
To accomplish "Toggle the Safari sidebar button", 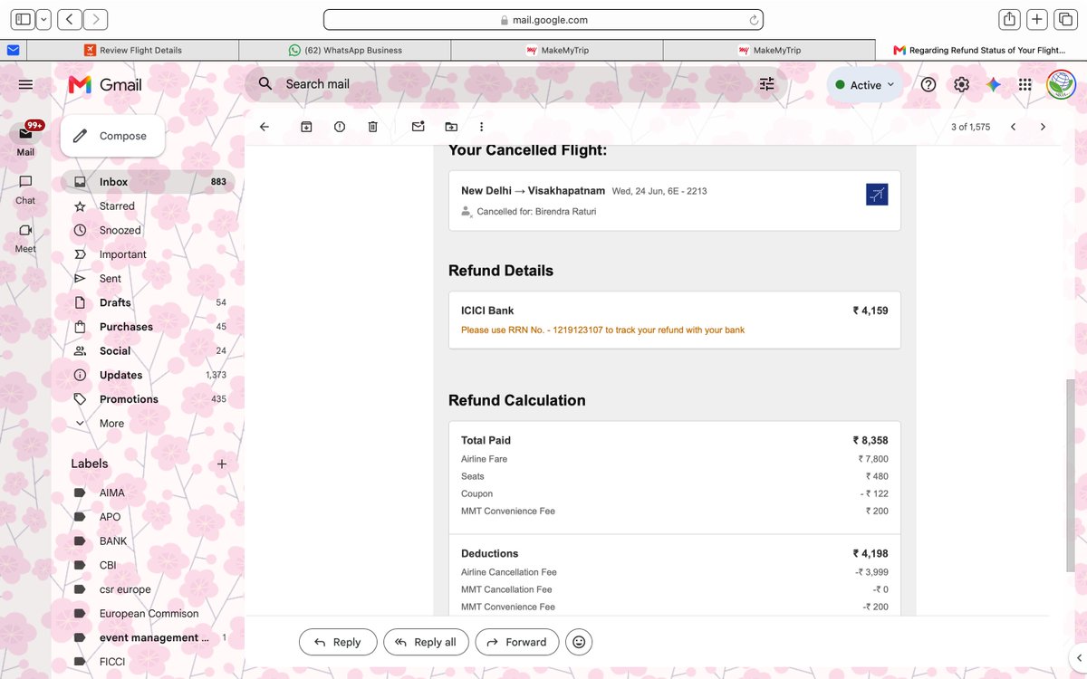I will 24,19.
